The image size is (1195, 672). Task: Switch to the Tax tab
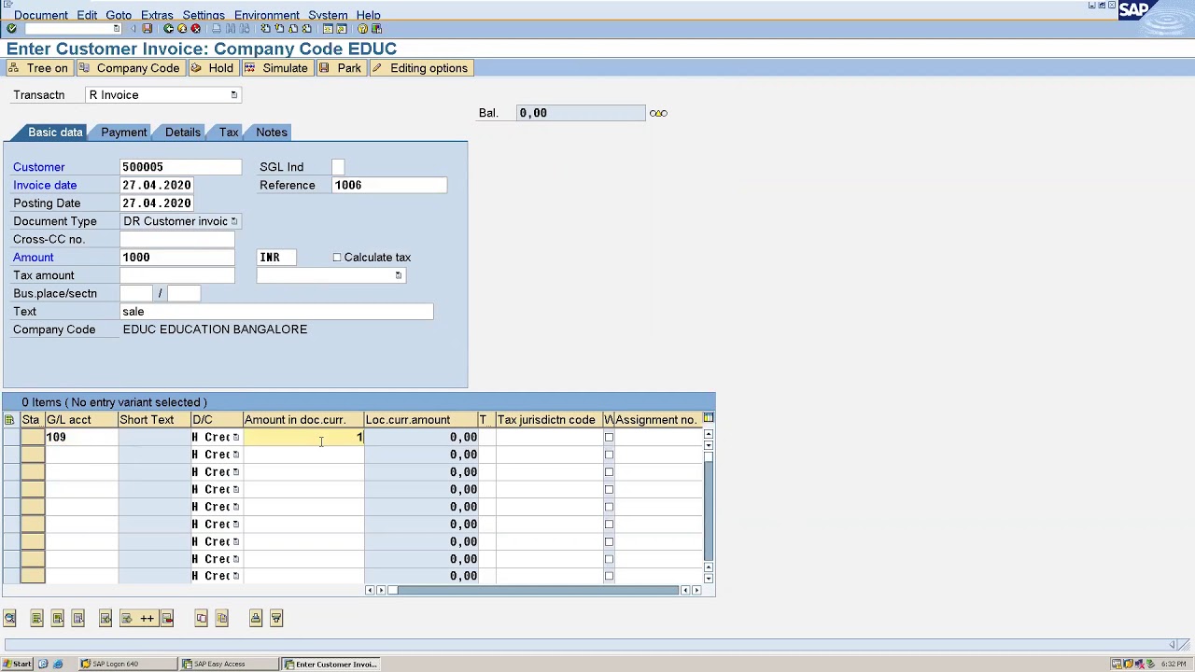pos(229,133)
